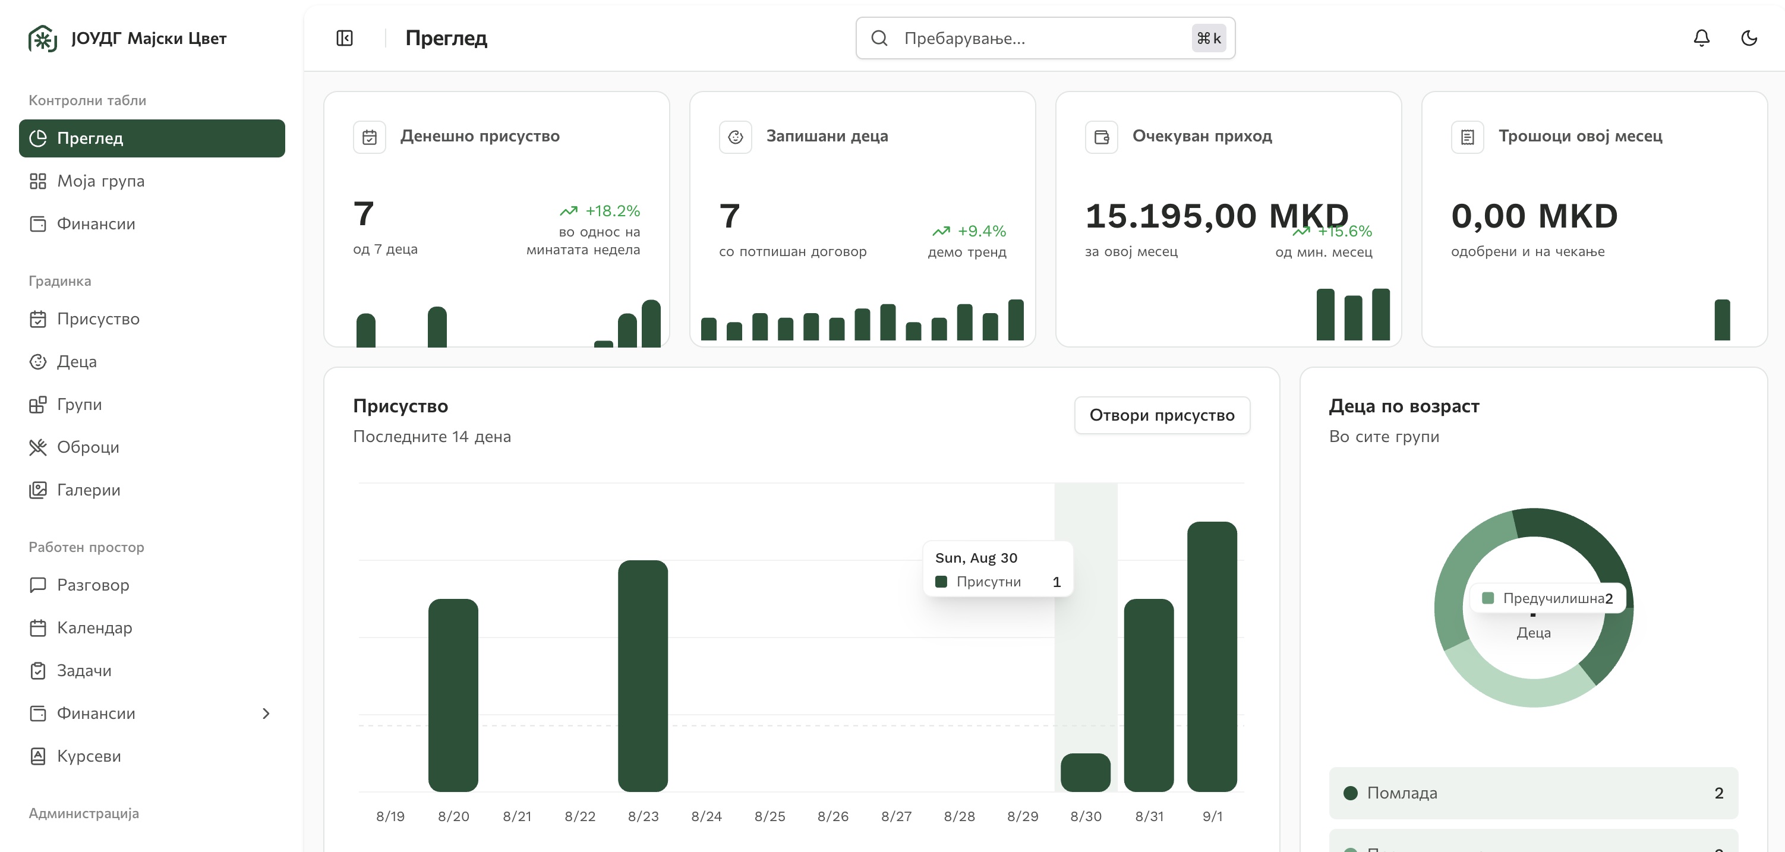The width and height of the screenshot is (1785, 852).
Task: Click the 8/30 attendance bar
Action: click(x=1085, y=772)
